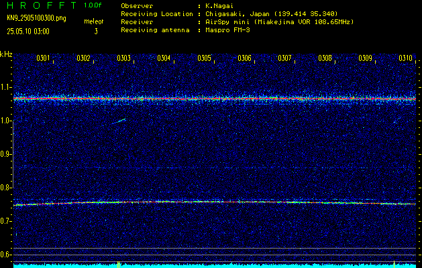
Task: Click the Receiving antenna label
Action: tap(155, 30)
